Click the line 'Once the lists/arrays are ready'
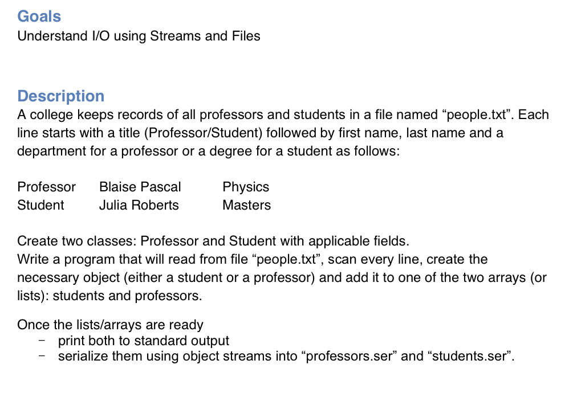The width and height of the screenshot is (569, 393). pos(110,325)
